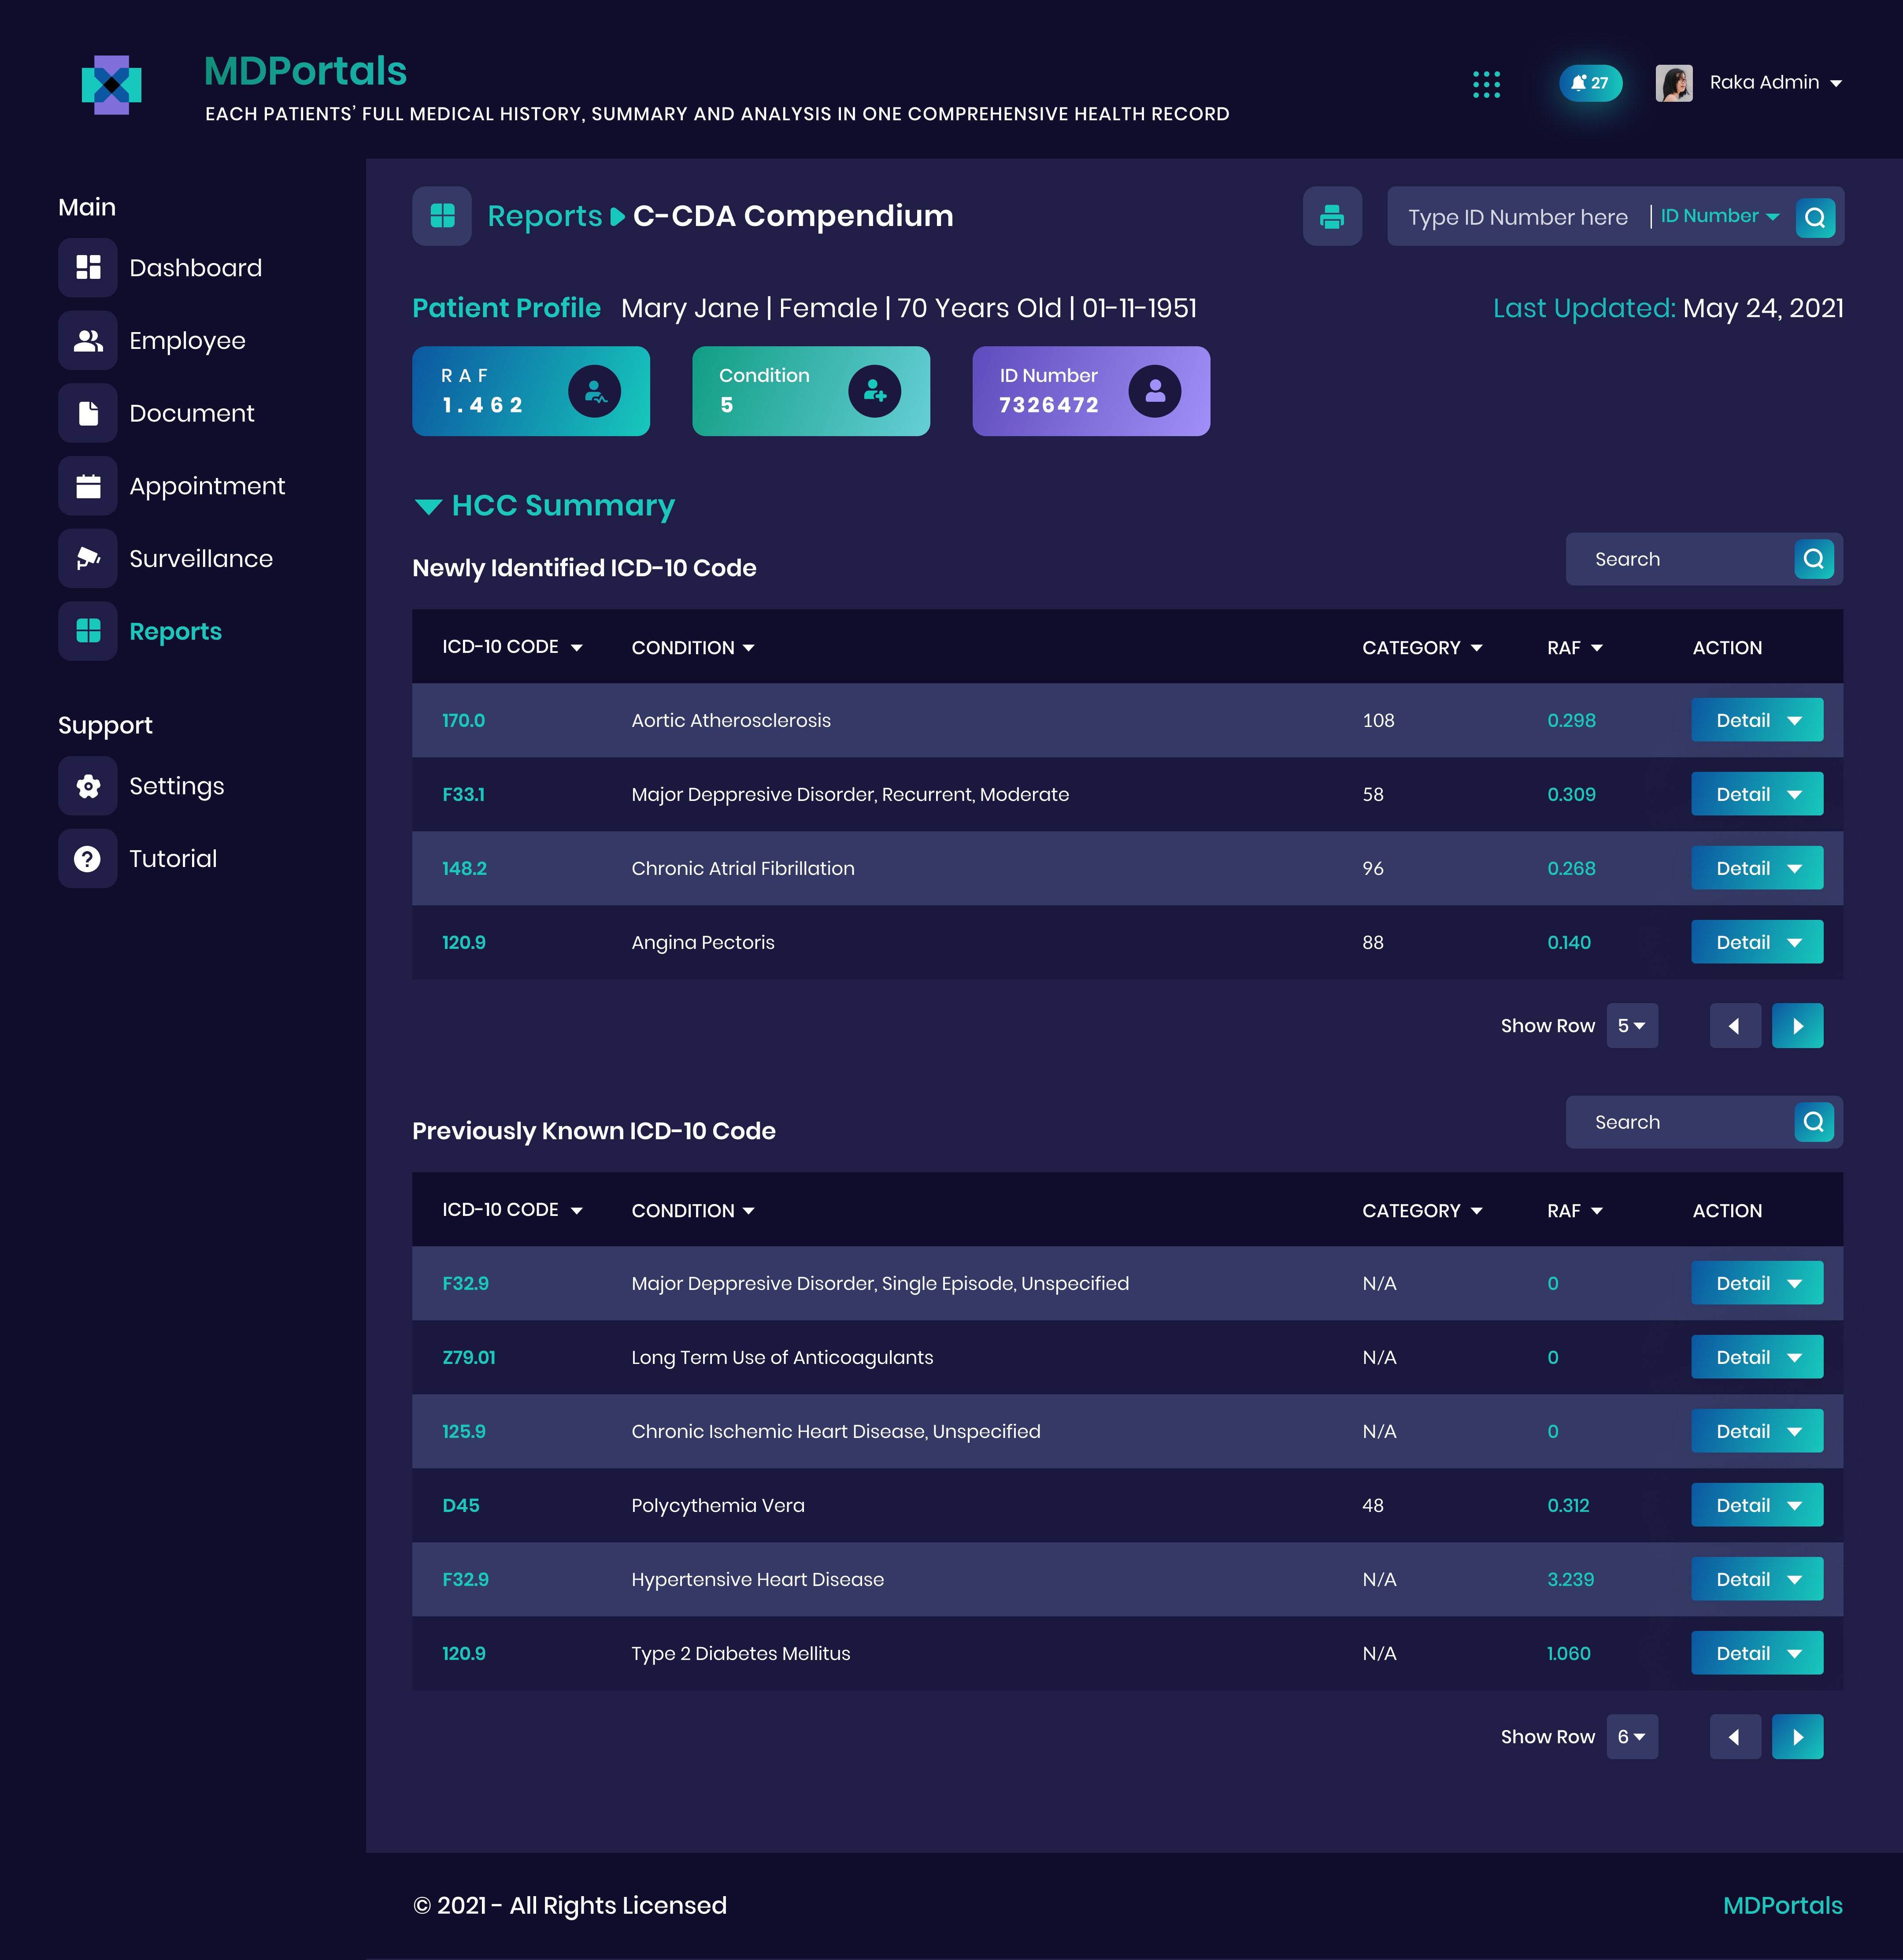Click the Type ID Number input field
The height and width of the screenshot is (1960, 1903).
(1517, 217)
